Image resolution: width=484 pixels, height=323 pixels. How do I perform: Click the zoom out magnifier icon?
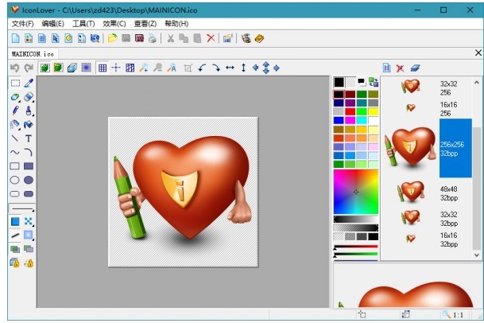[157, 68]
